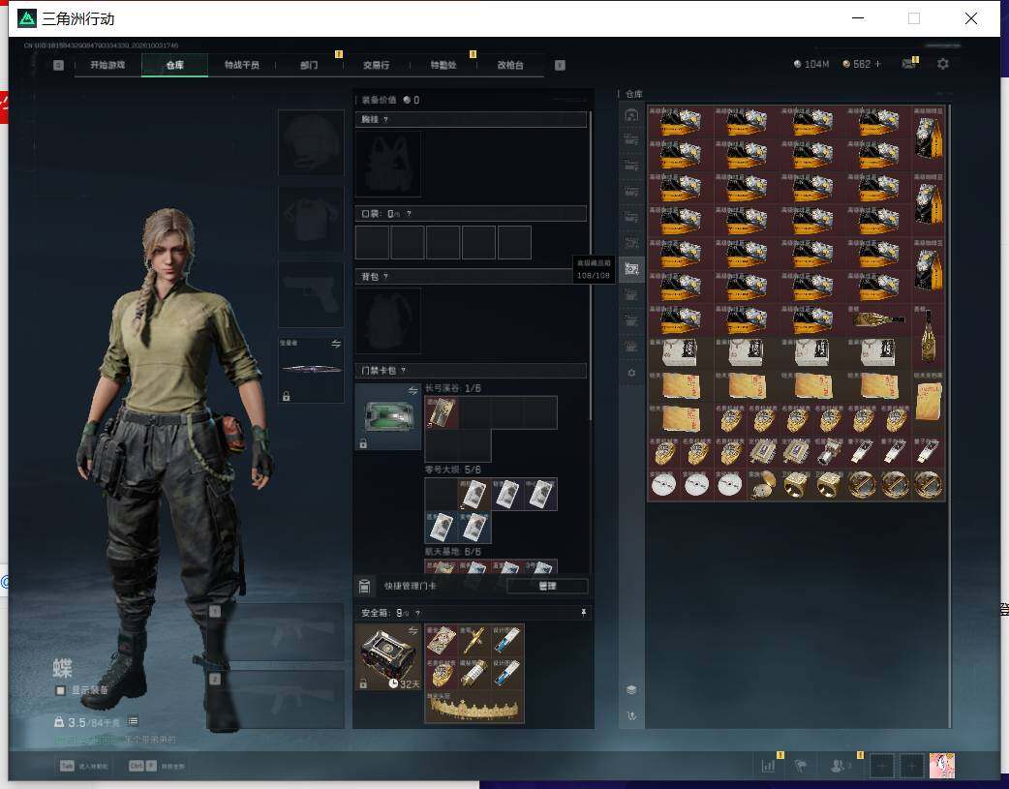Open the 改枪台 tab

510,65
